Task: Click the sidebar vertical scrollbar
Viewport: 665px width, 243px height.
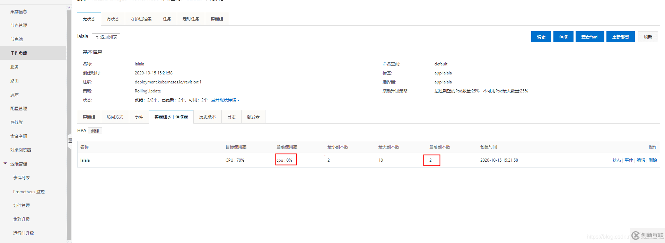Action: (x=69, y=125)
